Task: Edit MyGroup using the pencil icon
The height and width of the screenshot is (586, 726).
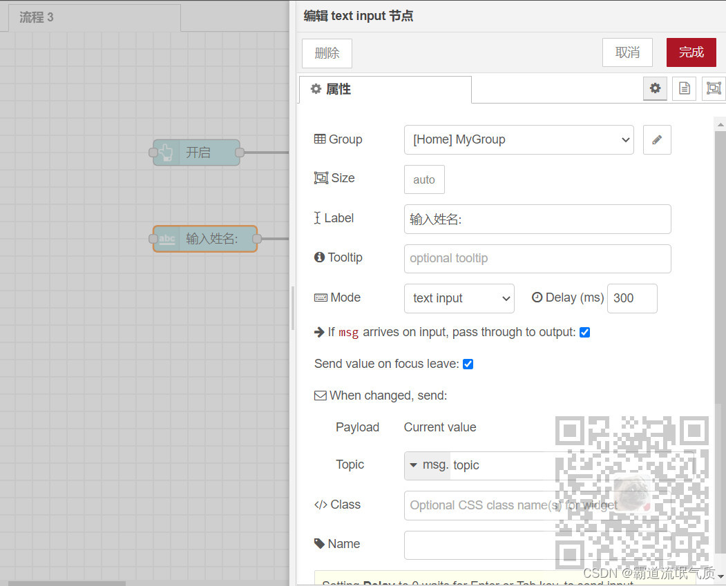Action: tap(657, 139)
